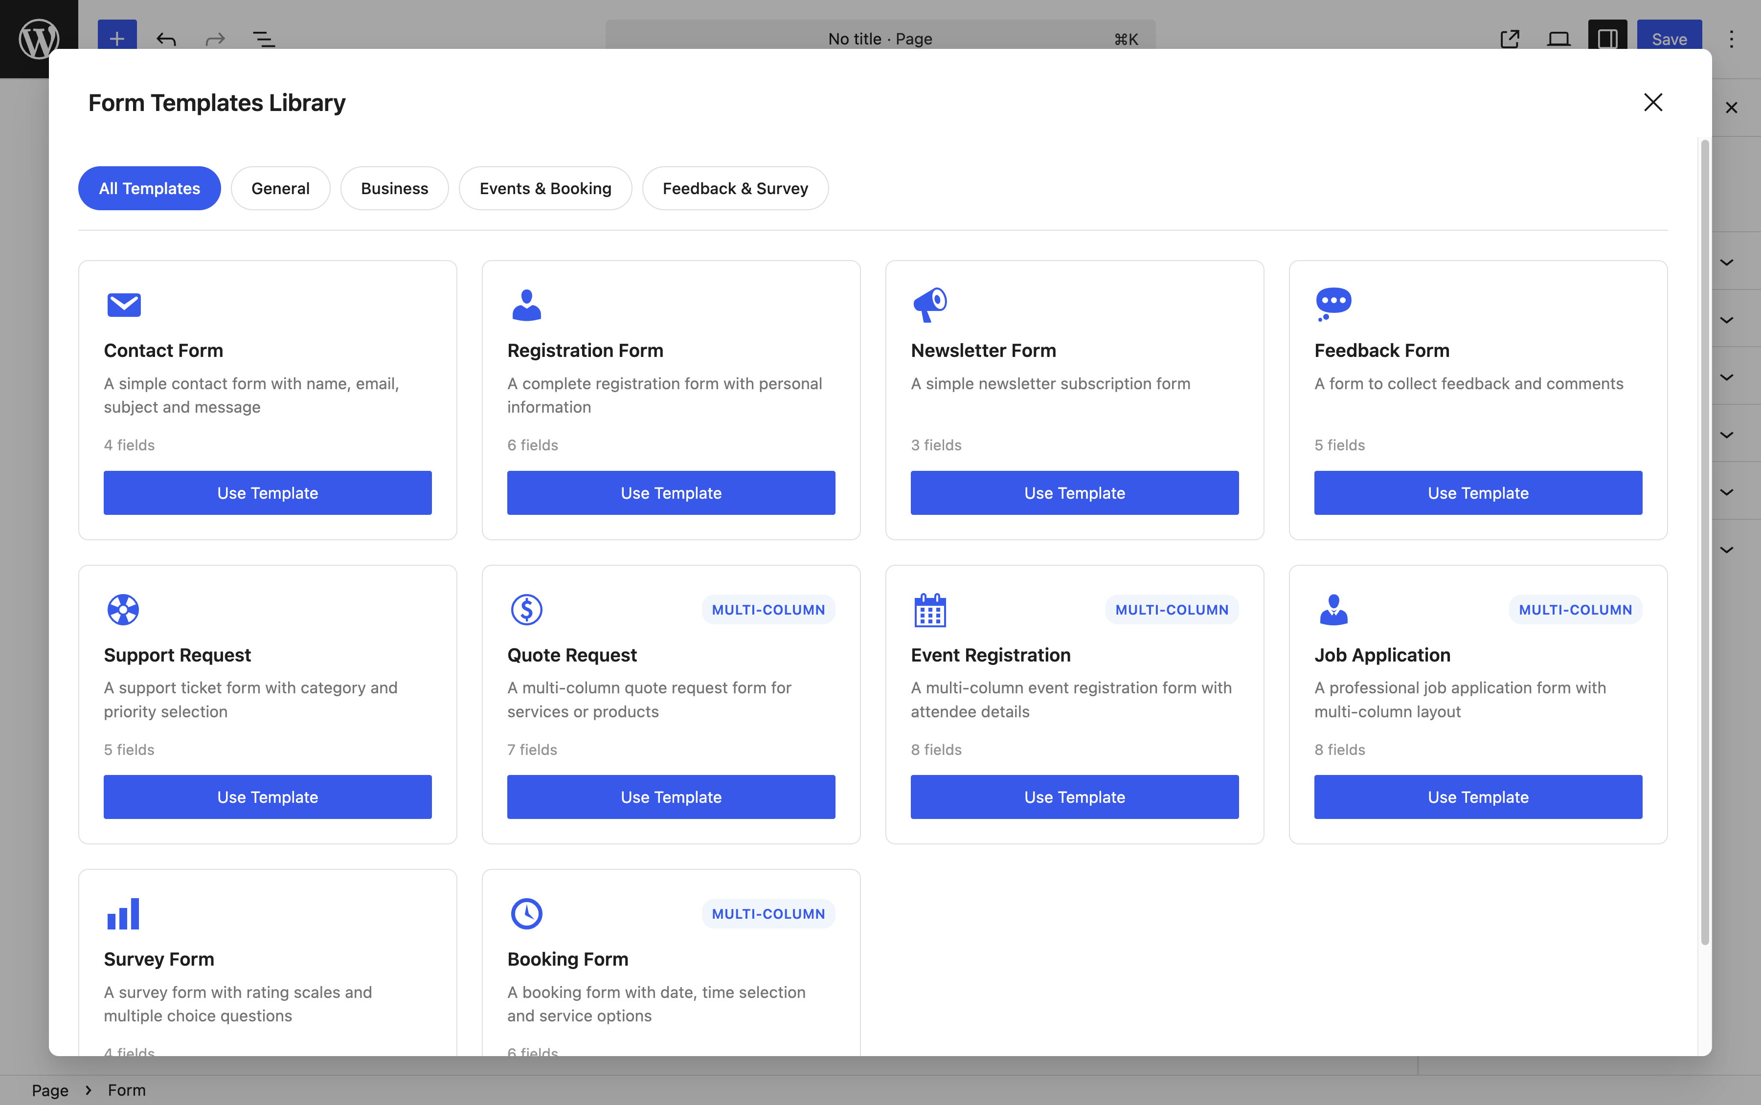The height and width of the screenshot is (1105, 1761).
Task: Click the Undo arrow icon
Action: point(166,39)
